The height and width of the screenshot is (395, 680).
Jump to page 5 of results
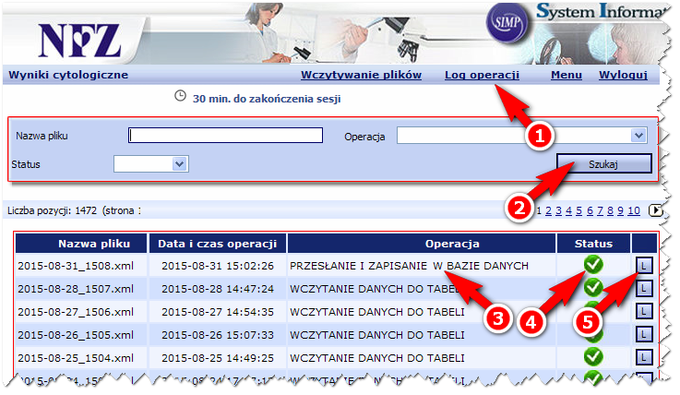point(580,210)
